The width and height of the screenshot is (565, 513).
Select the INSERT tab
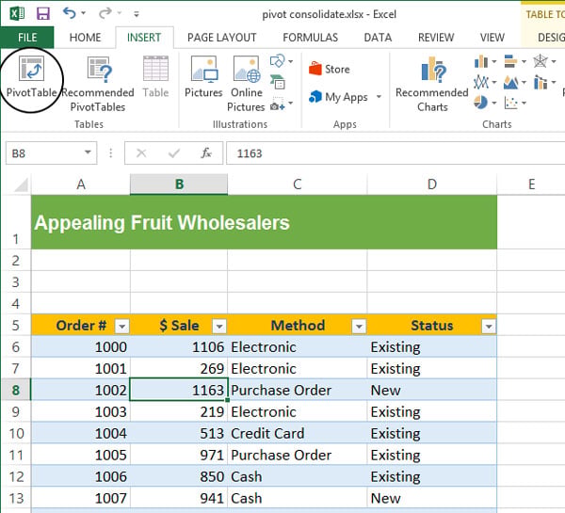[144, 38]
